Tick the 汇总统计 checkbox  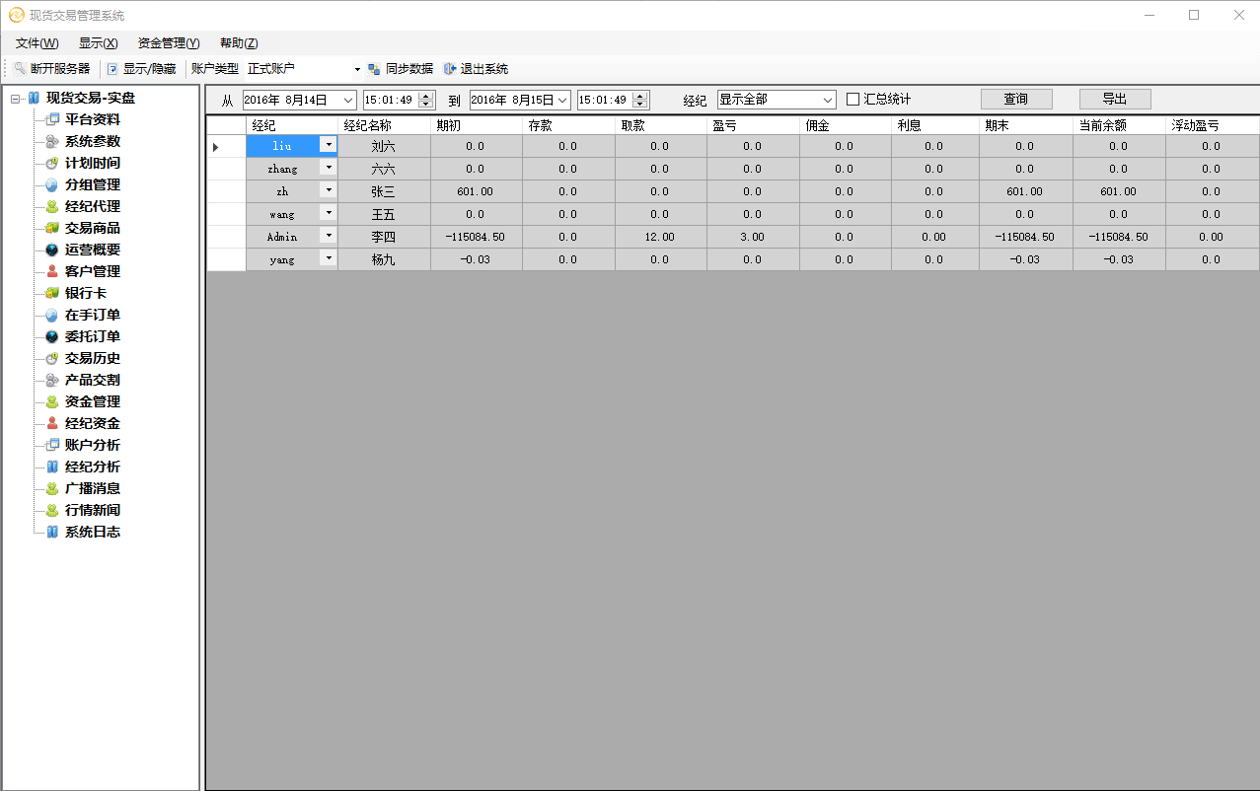tap(853, 100)
